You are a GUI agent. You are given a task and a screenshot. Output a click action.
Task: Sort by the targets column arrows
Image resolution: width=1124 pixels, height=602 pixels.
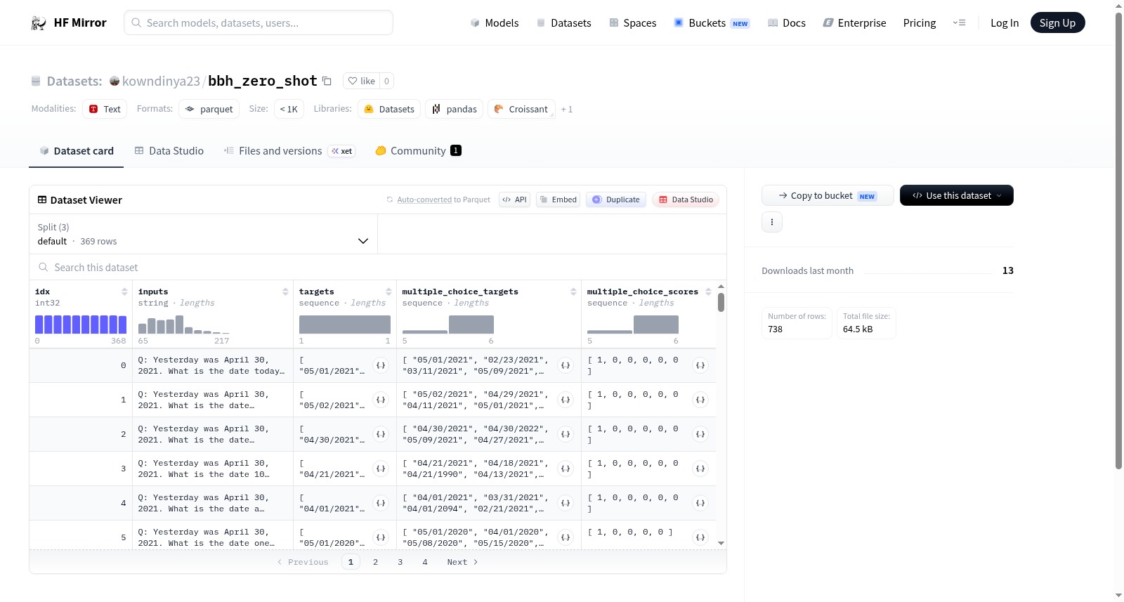click(x=388, y=292)
